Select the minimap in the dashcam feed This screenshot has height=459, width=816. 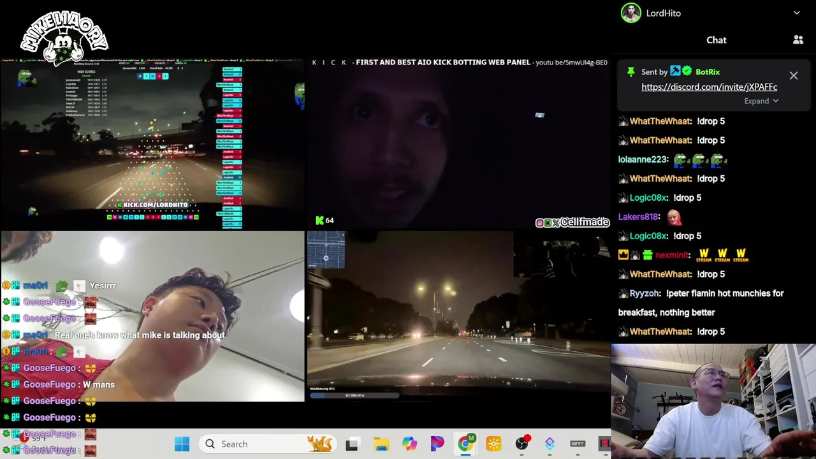(x=326, y=250)
